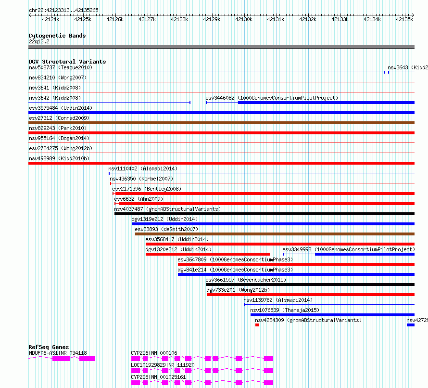Select nsv1076539 (Thareja2015) label
The image size is (428, 388).
point(285,310)
